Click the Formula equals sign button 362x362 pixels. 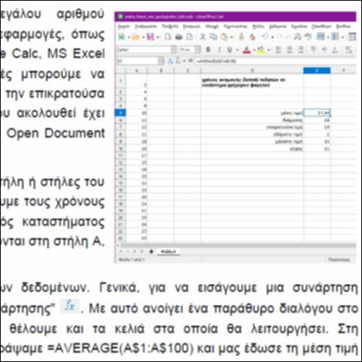[x=190, y=61]
